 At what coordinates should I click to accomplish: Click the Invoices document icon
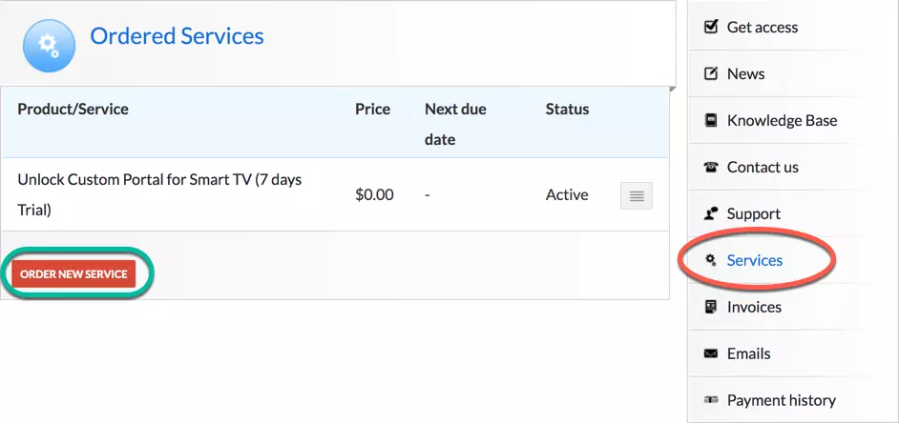coord(710,307)
